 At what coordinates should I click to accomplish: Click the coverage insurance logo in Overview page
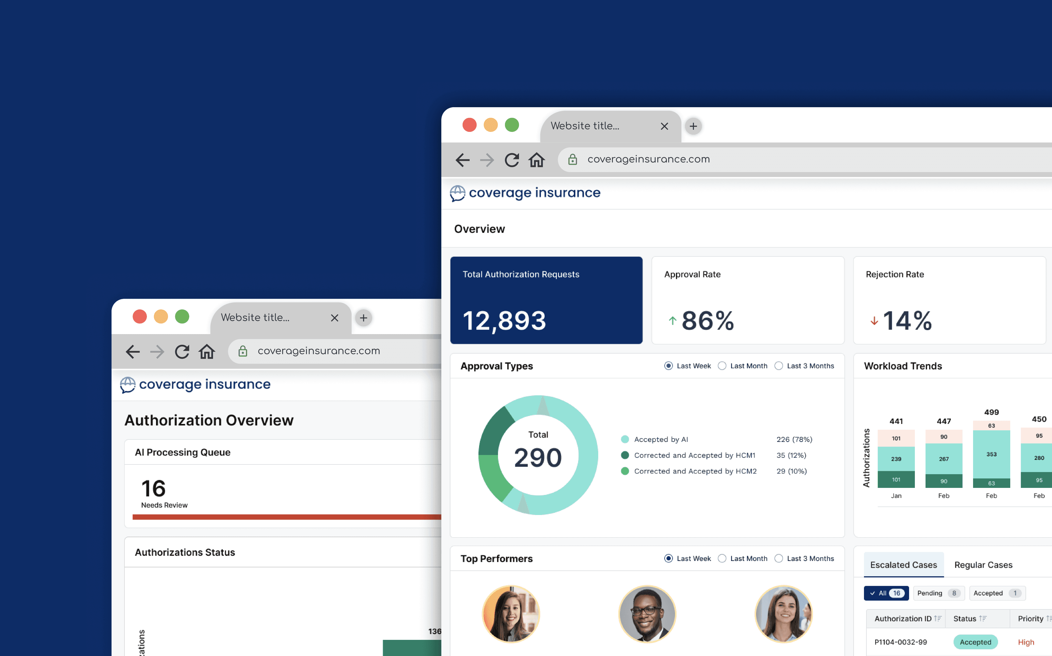525,193
